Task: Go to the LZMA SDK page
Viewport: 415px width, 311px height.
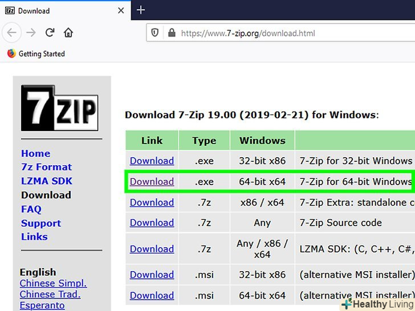Action: [47, 181]
